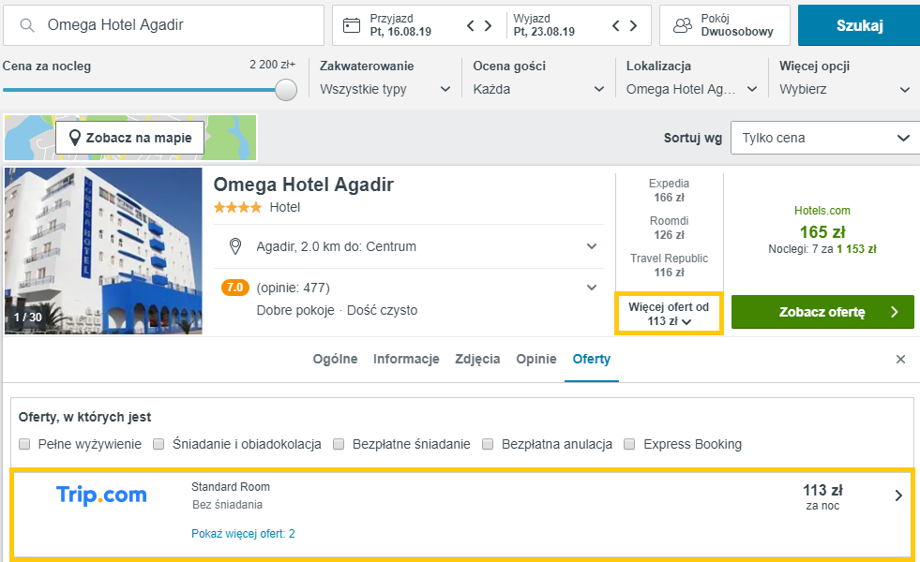The image size is (920, 562).
Task: Open the Roomdi 126 zł offer
Action: (x=669, y=228)
